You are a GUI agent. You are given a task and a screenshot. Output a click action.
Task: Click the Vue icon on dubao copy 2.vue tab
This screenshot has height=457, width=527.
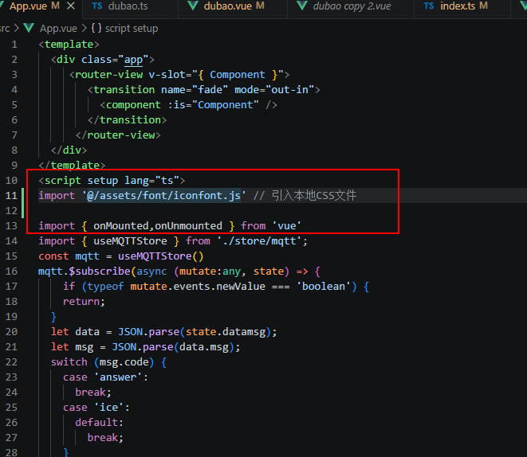pos(302,6)
